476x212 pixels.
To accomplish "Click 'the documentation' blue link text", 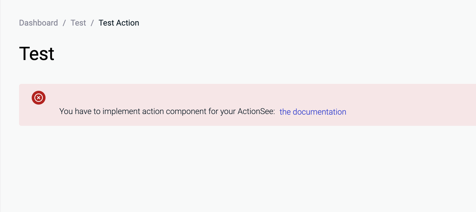I will pos(313,112).
